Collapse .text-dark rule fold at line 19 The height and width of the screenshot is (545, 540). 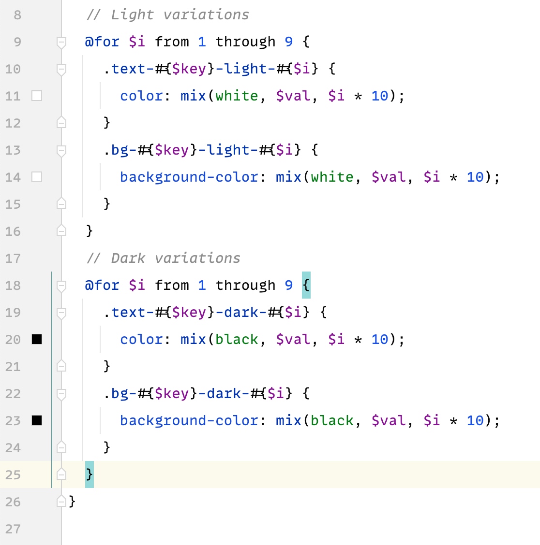(61, 313)
